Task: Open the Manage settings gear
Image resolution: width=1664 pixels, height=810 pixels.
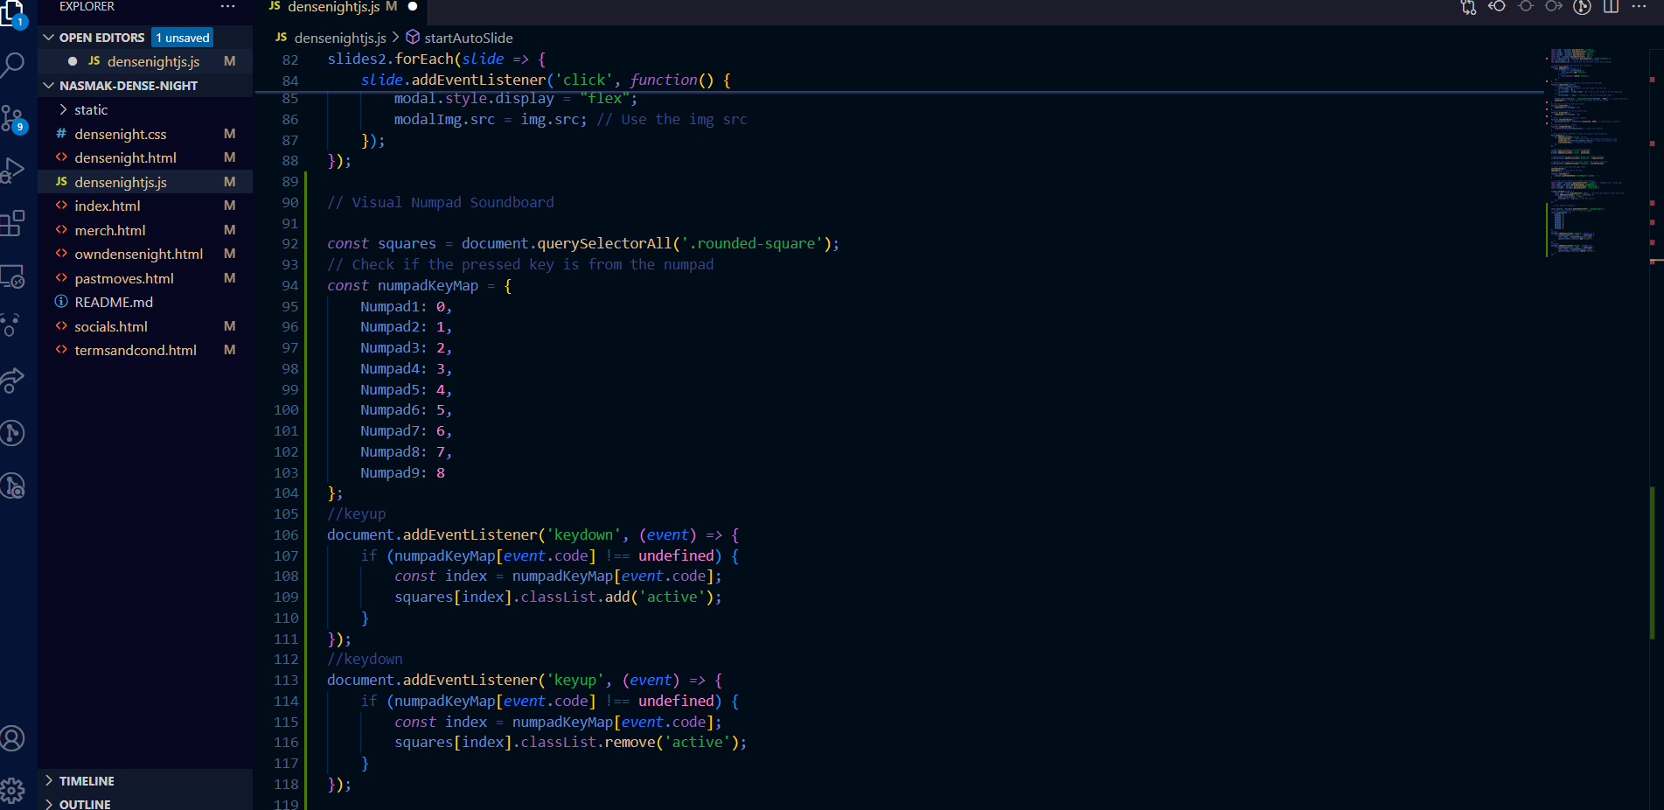Action: pyautogui.click(x=13, y=791)
